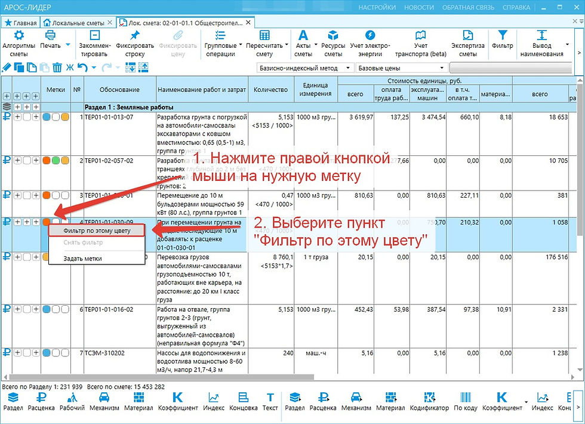Click green mark in row ТЕР01-02-057-02

pos(56,161)
